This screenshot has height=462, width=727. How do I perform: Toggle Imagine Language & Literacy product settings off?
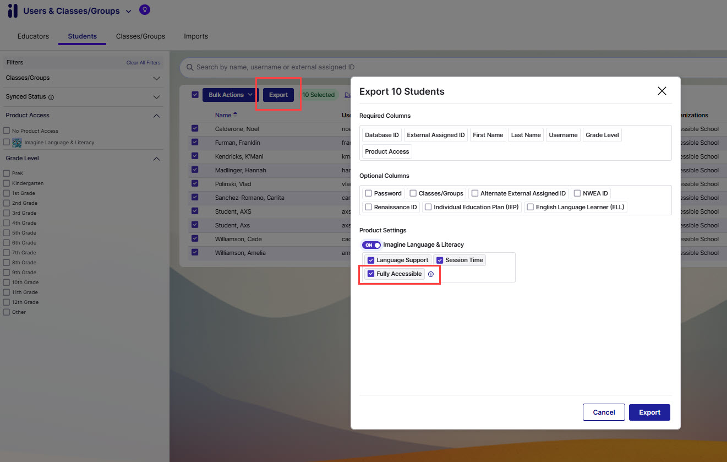click(x=371, y=244)
